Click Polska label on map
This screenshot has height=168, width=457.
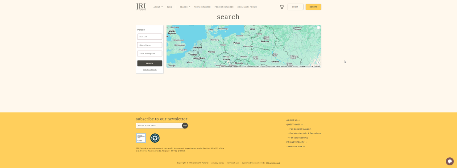(x=237, y=43)
